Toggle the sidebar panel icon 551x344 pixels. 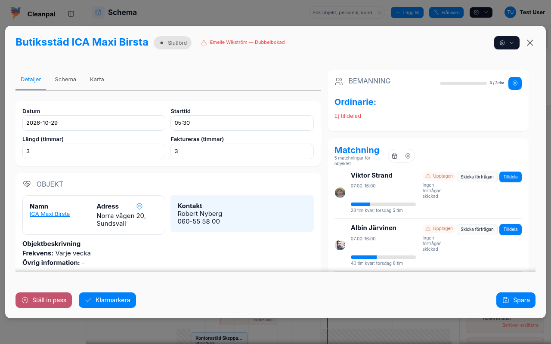coord(71,14)
